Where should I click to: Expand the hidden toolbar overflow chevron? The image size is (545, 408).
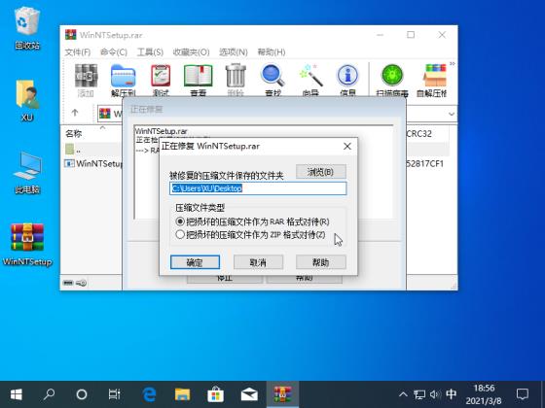tap(453, 64)
